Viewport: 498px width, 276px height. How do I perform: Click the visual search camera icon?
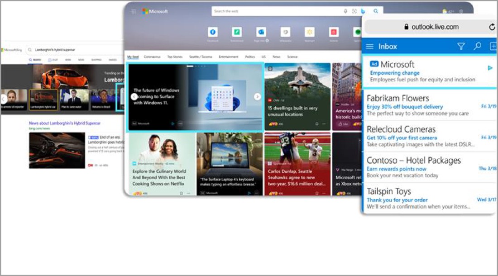pyautogui.click(x=354, y=11)
